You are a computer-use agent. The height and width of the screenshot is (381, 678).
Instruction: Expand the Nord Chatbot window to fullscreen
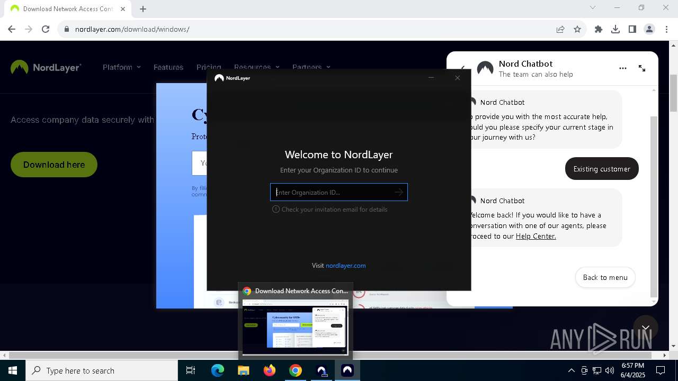pyautogui.click(x=642, y=68)
